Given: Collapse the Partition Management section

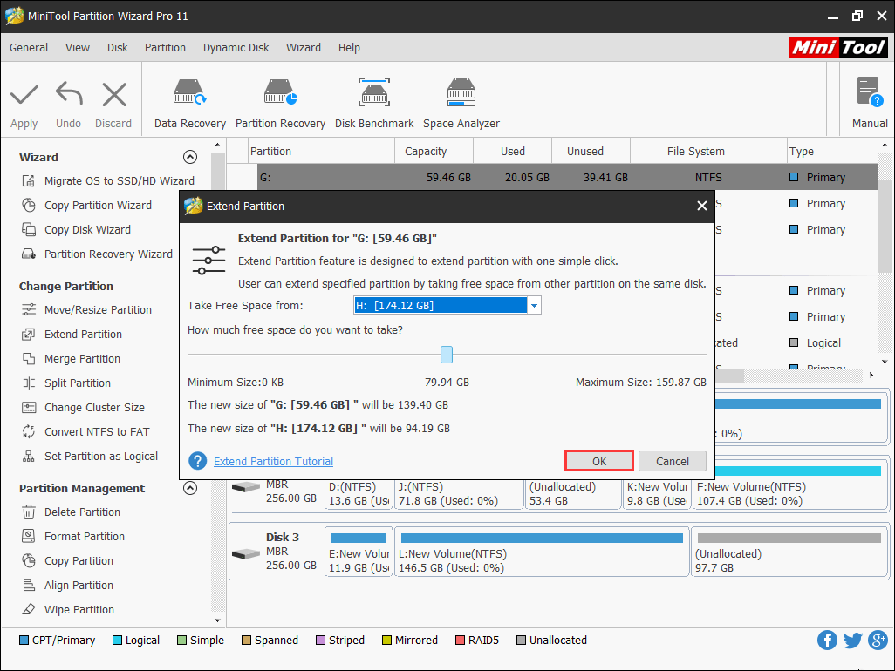Looking at the screenshot, I should tap(190, 488).
